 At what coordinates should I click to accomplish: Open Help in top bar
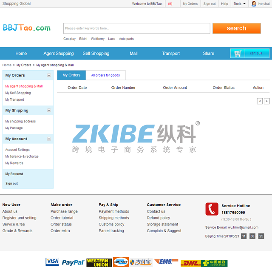tap(224, 4)
